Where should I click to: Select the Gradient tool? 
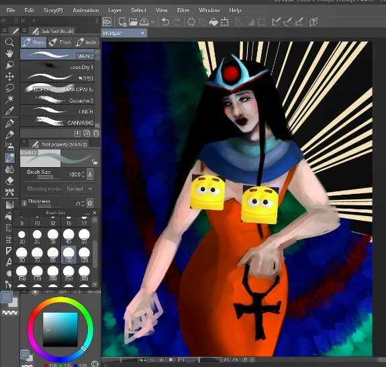coord(9,205)
